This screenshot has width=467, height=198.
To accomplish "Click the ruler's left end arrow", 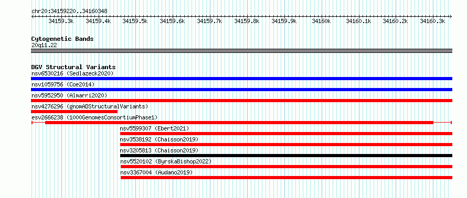I will click(33, 16).
